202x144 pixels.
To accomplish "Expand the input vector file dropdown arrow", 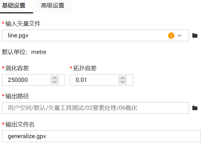I will coord(180,35).
